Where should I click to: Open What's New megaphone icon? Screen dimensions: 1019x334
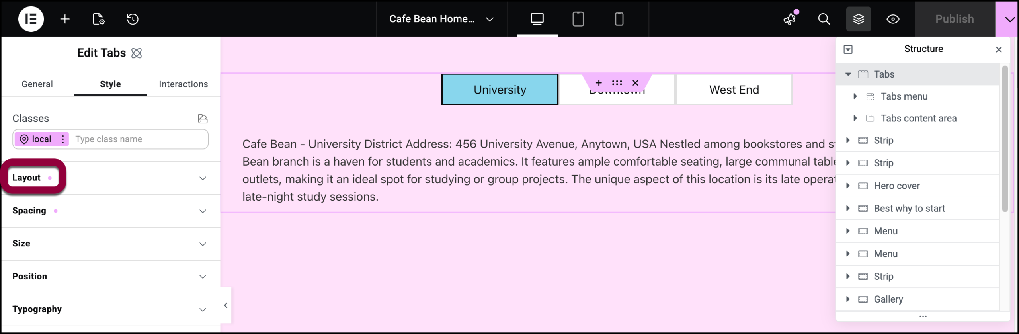790,19
